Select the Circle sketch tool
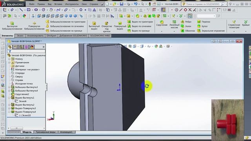 [x=44, y=10]
